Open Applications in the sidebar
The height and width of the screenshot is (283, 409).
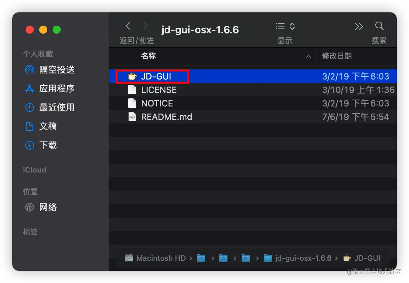pyautogui.click(x=57, y=89)
